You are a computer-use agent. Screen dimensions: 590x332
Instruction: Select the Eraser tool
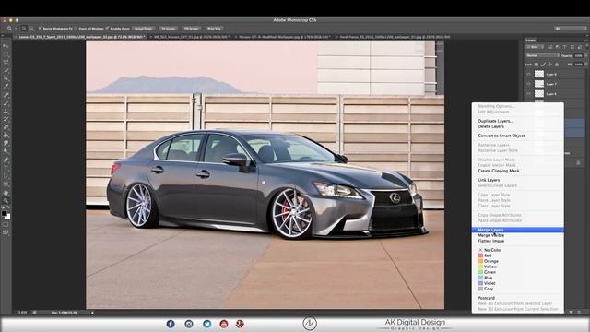point(6,127)
